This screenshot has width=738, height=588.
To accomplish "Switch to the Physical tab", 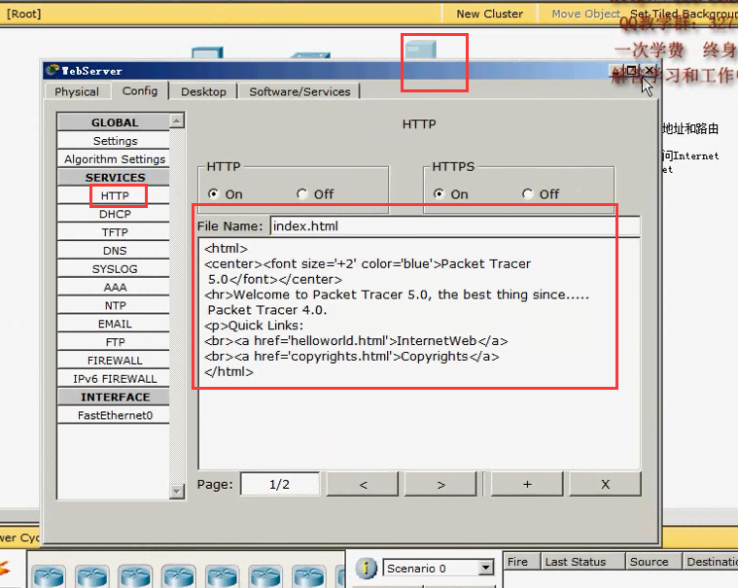I will (x=77, y=91).
